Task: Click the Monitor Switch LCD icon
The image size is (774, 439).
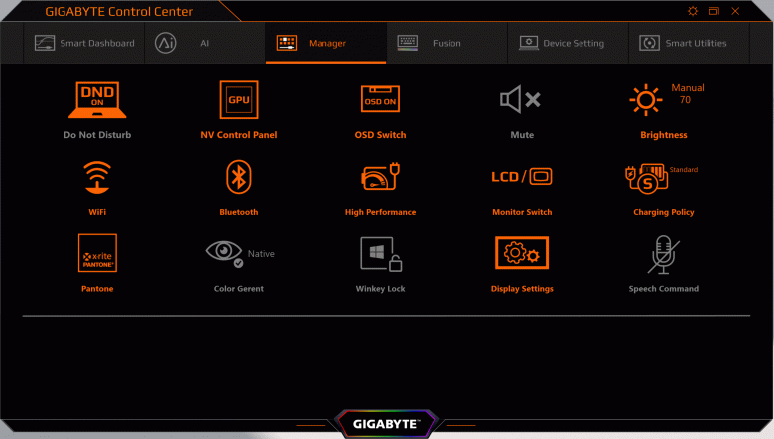Action: (x=522, y=176)
